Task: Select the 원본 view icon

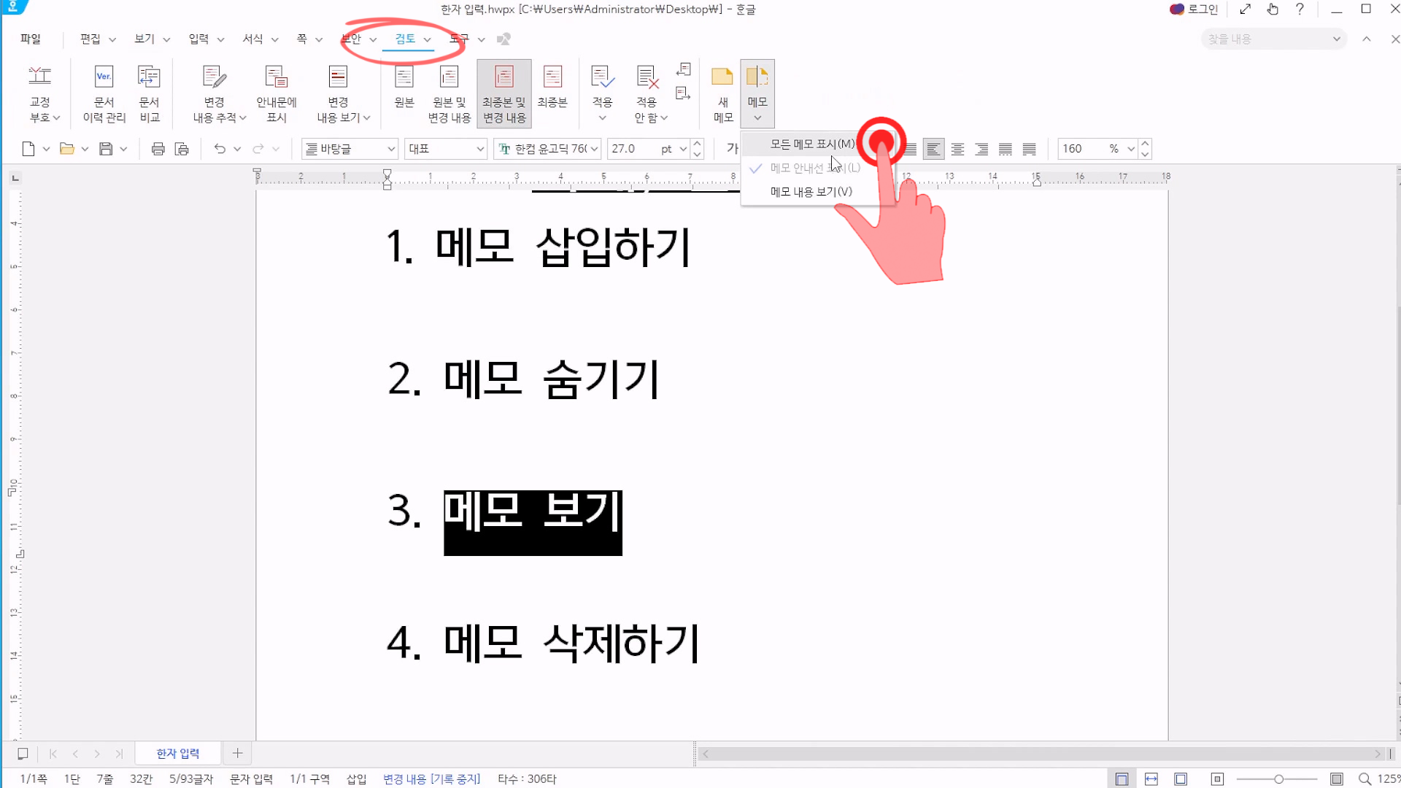Action: pos(404,77)
